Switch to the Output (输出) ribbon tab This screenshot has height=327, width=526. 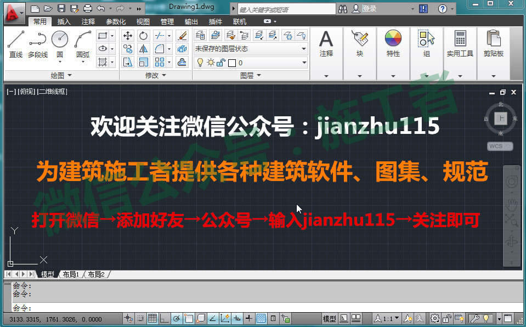click(x=191, y=21)
